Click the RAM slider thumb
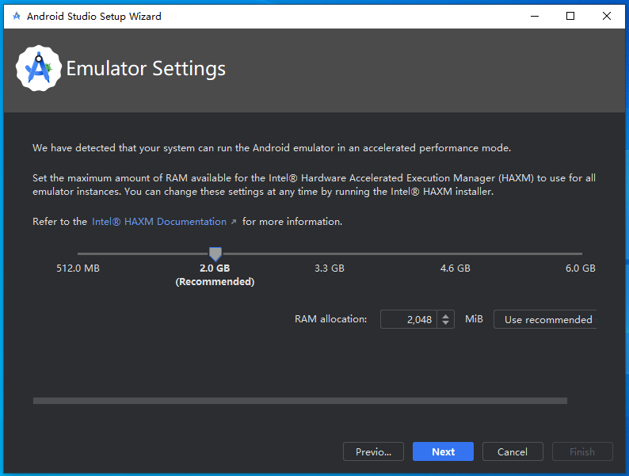629x476 pixels. tap(215, 254)
